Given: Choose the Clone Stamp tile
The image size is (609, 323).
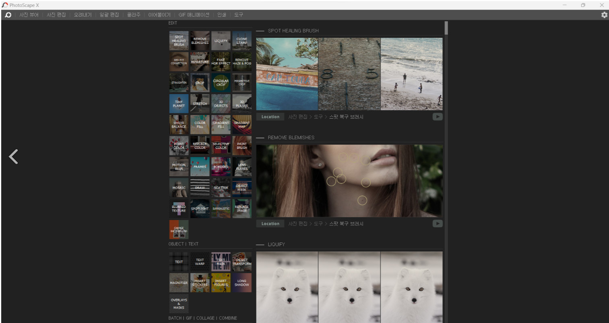Looking at the screenshot, I should click(x=242, y=41).
